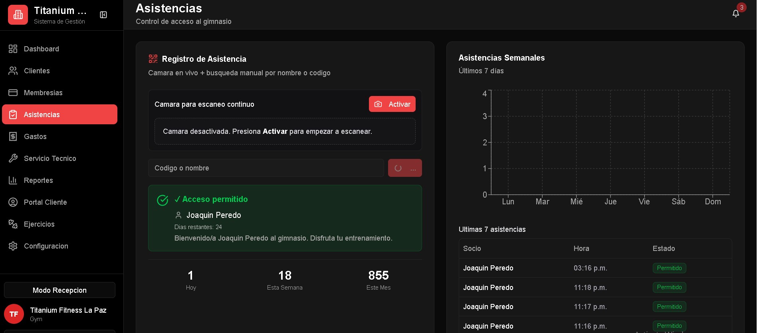
Task: Open the Membresias page
Action: click(43, 93)
